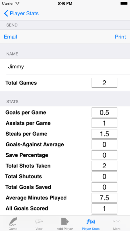Viewport: 130px width, 231px height.
Task: Open the More tab dots icon
Action: pos(117,221)
